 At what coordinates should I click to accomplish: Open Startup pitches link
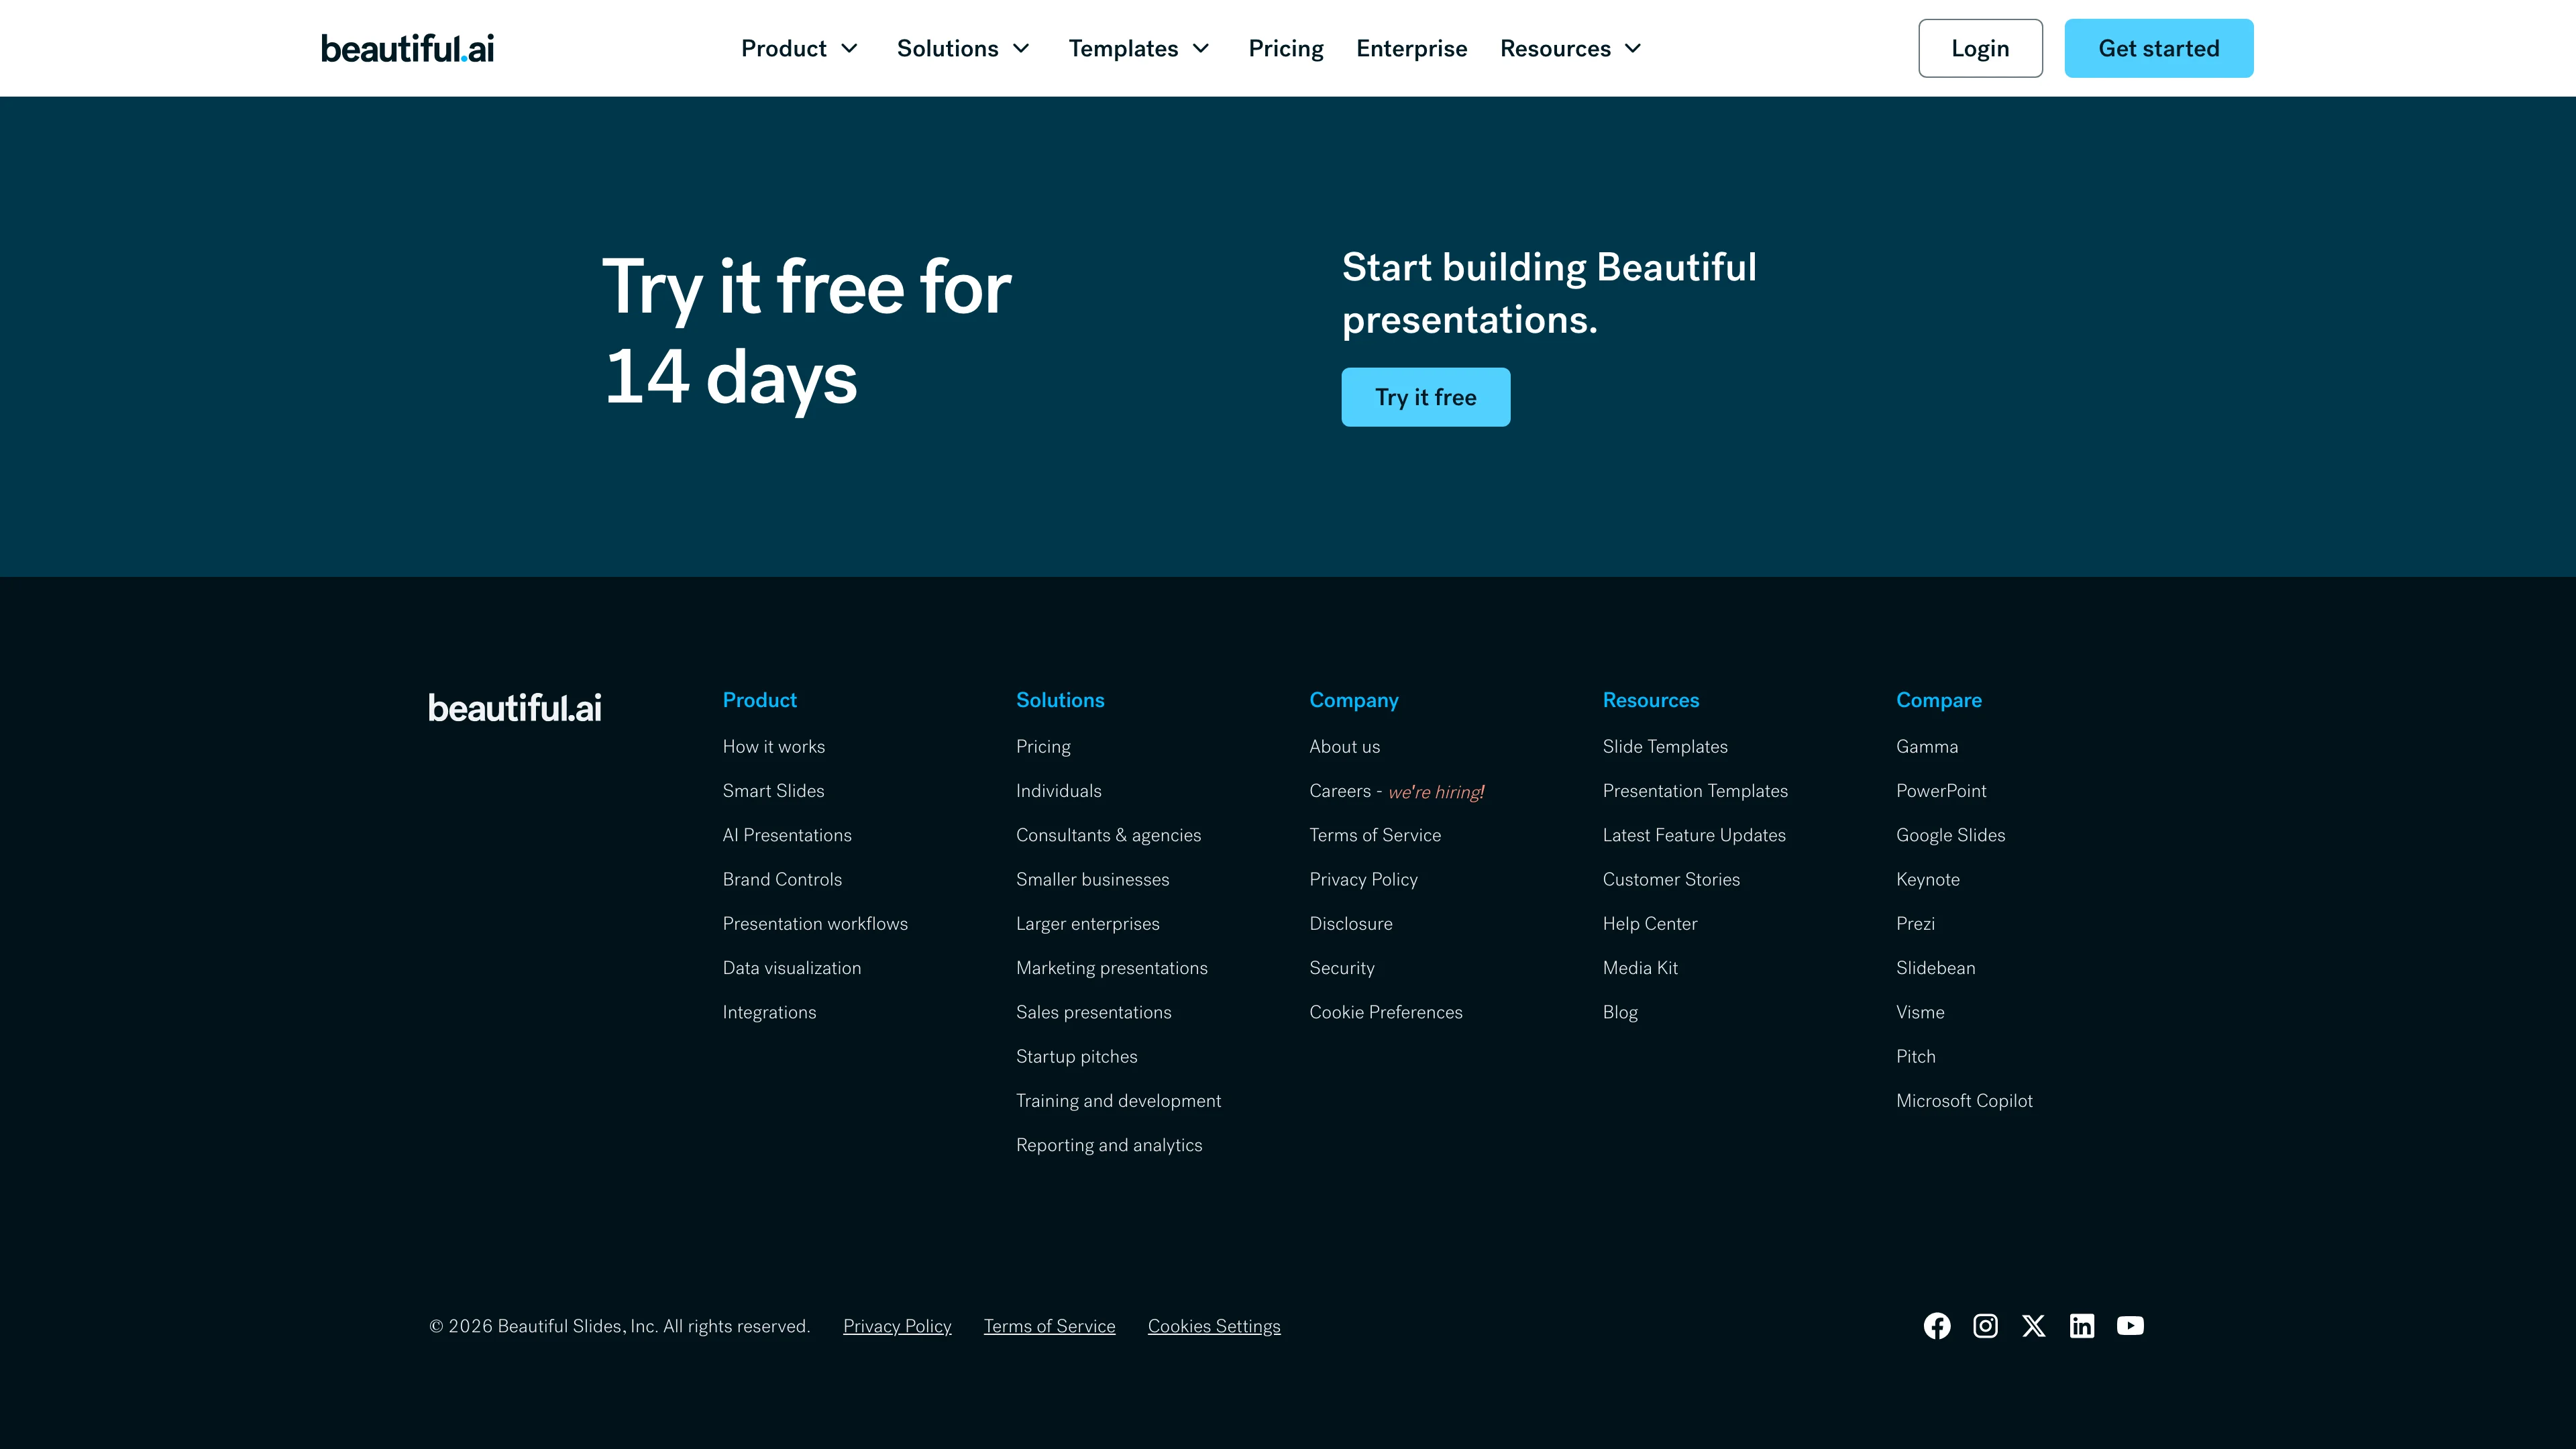[x=1077, y=1057]
